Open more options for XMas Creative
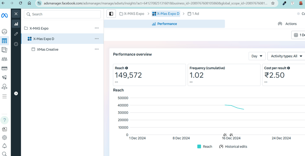The image size is (305, 156). tap(97, 49)
